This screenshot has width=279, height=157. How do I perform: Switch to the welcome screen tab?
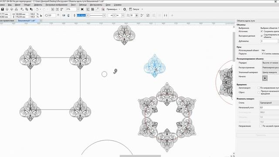pyautogui.click(x=7, y=20)
